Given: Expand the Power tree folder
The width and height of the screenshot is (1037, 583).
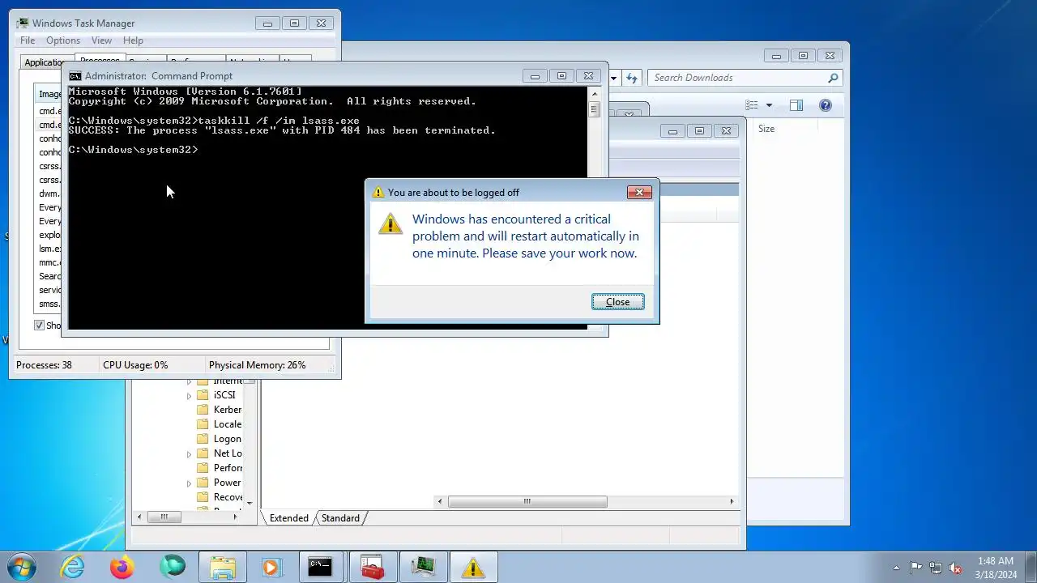Looking at the screenshot, I should pos(190,483).
